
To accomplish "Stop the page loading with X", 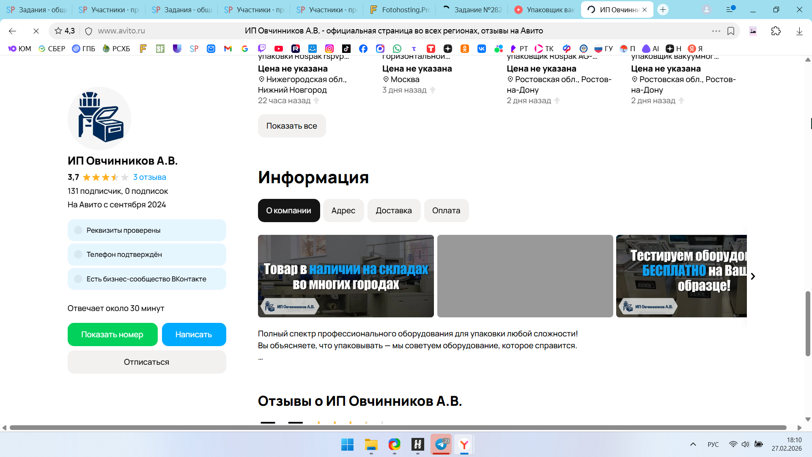I will 36,31.
